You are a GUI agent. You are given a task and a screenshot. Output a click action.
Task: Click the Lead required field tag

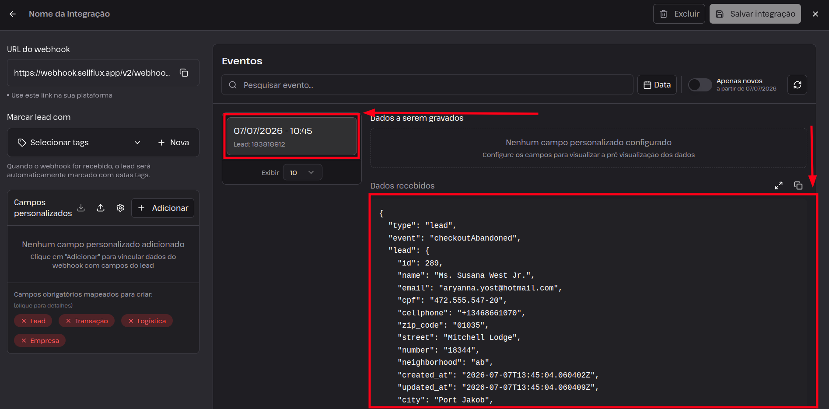tap(33, 321)
